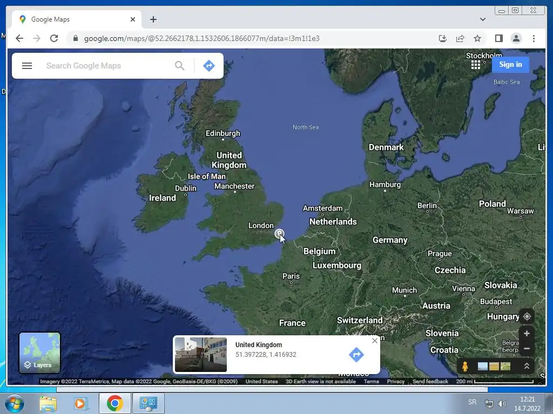Open a new browser tab

click(153, 19)
